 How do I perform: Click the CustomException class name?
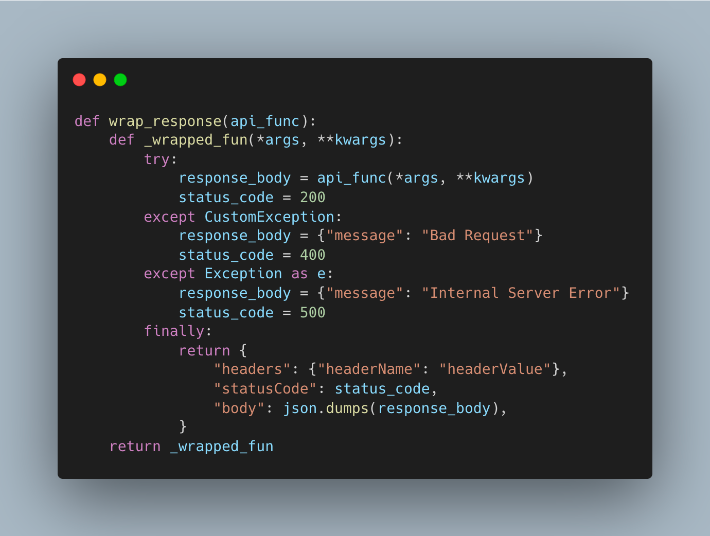point(270,217)
